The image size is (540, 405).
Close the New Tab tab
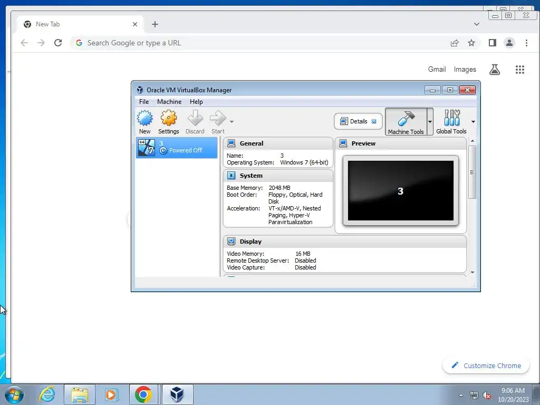[135, 24]
